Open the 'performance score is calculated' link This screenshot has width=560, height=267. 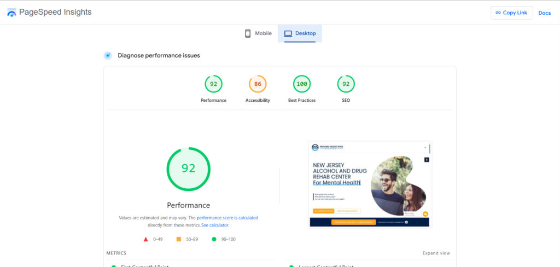[x=227, y=218]
